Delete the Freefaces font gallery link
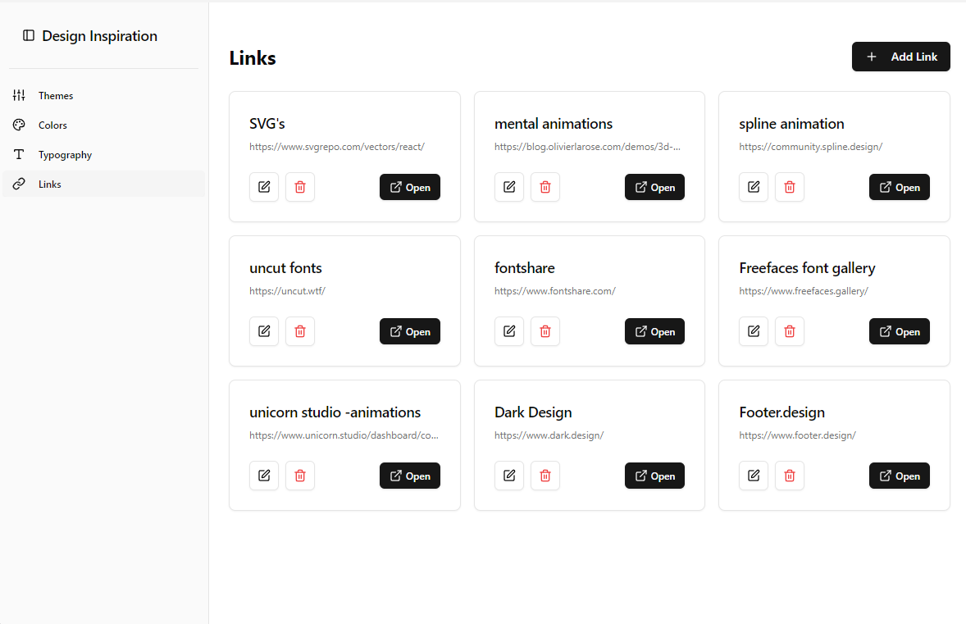 pyautogui.click(x=790, y=331)
